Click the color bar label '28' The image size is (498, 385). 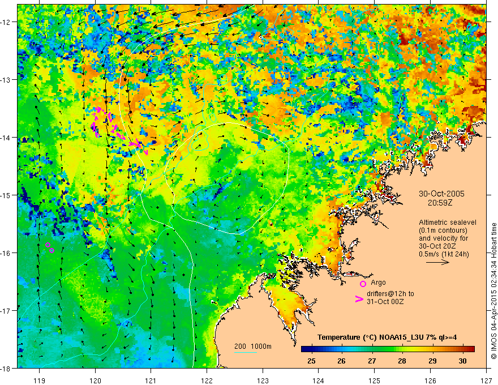pyautogui.click(x=402, y=361)
